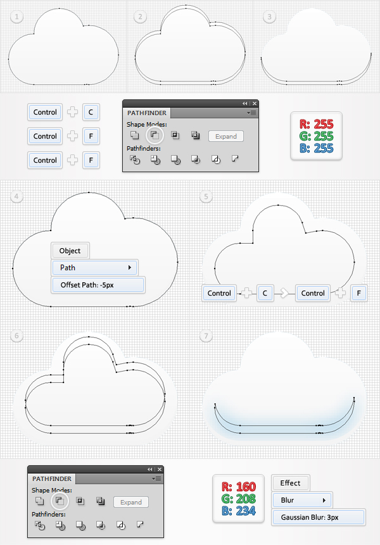Image resolution: width=380 pixels, height=545 pixels.
Task: Click the R: 160 G: 208 B: 234 color card
Action: [x=239, y=499]
